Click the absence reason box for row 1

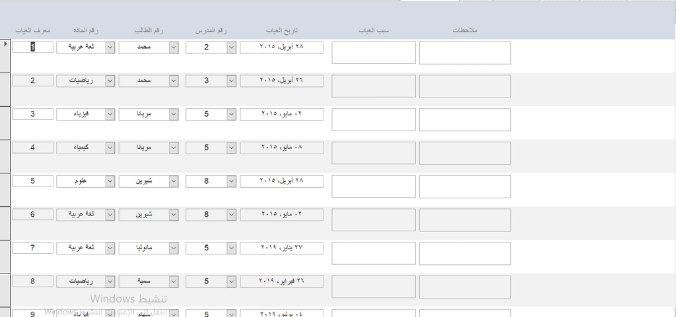coord(373,53)
